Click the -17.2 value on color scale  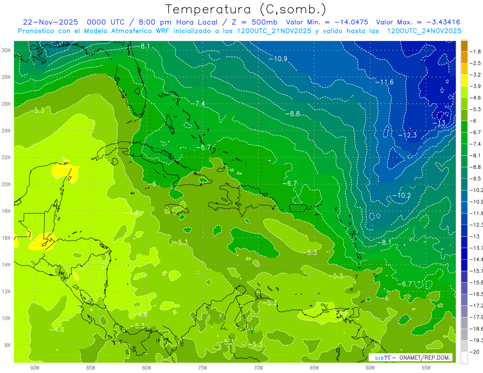[x=476, y=305]
